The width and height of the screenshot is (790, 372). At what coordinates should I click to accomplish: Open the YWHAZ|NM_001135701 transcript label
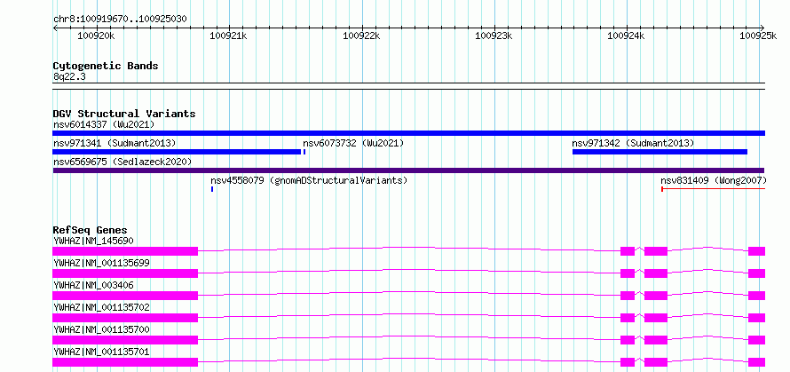click(101, 352)
